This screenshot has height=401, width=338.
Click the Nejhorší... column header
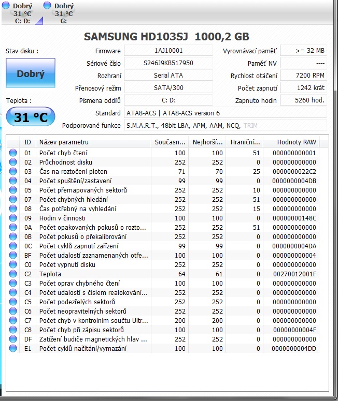point(207,142)
